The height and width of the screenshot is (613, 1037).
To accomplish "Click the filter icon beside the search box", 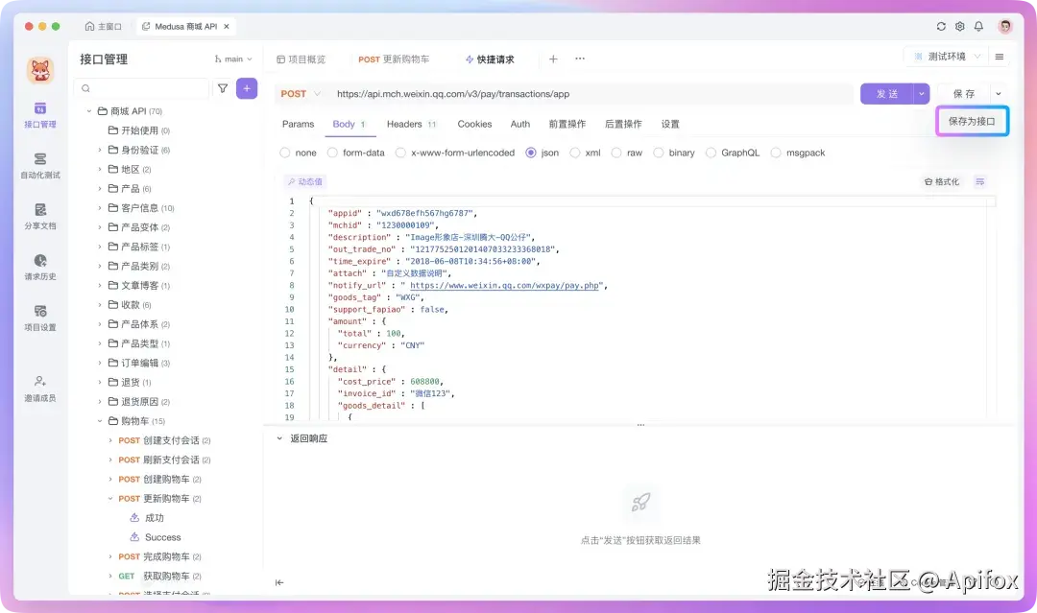I will click(x=223, y=87).
